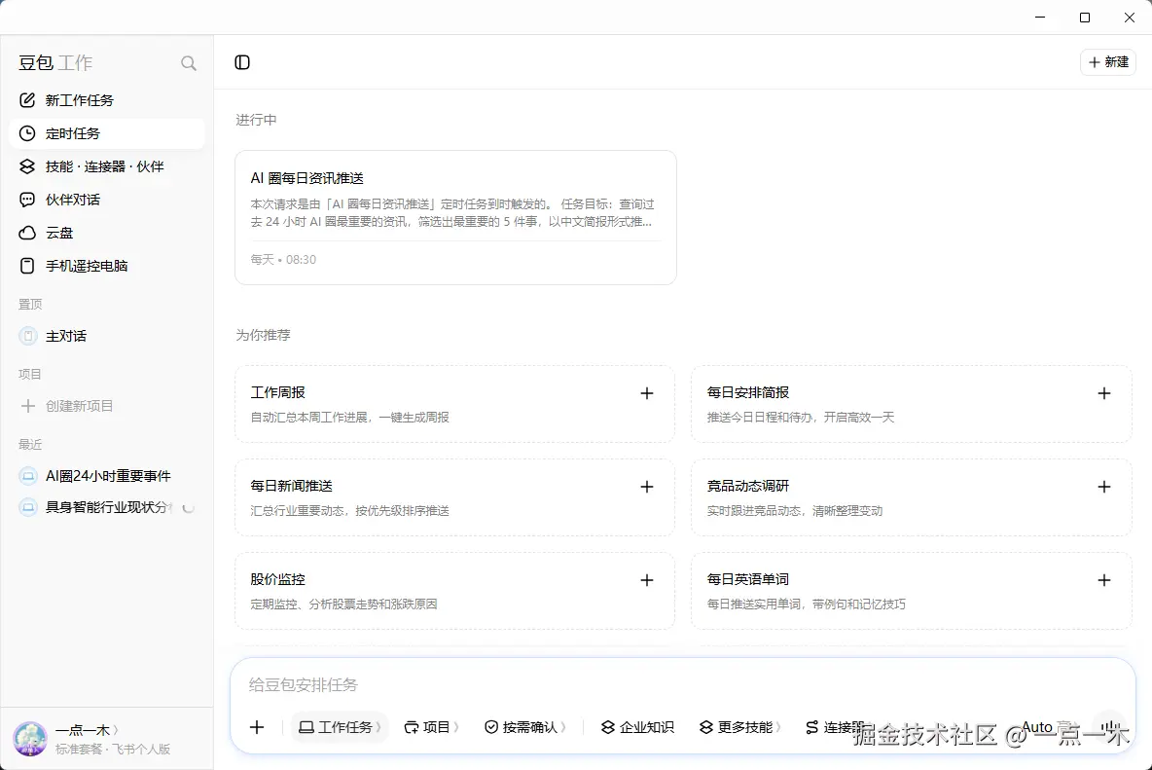Add the 竞品动态调研 recommended task
Viewport: 1152px width, 770px height.
pos(1103,487)
